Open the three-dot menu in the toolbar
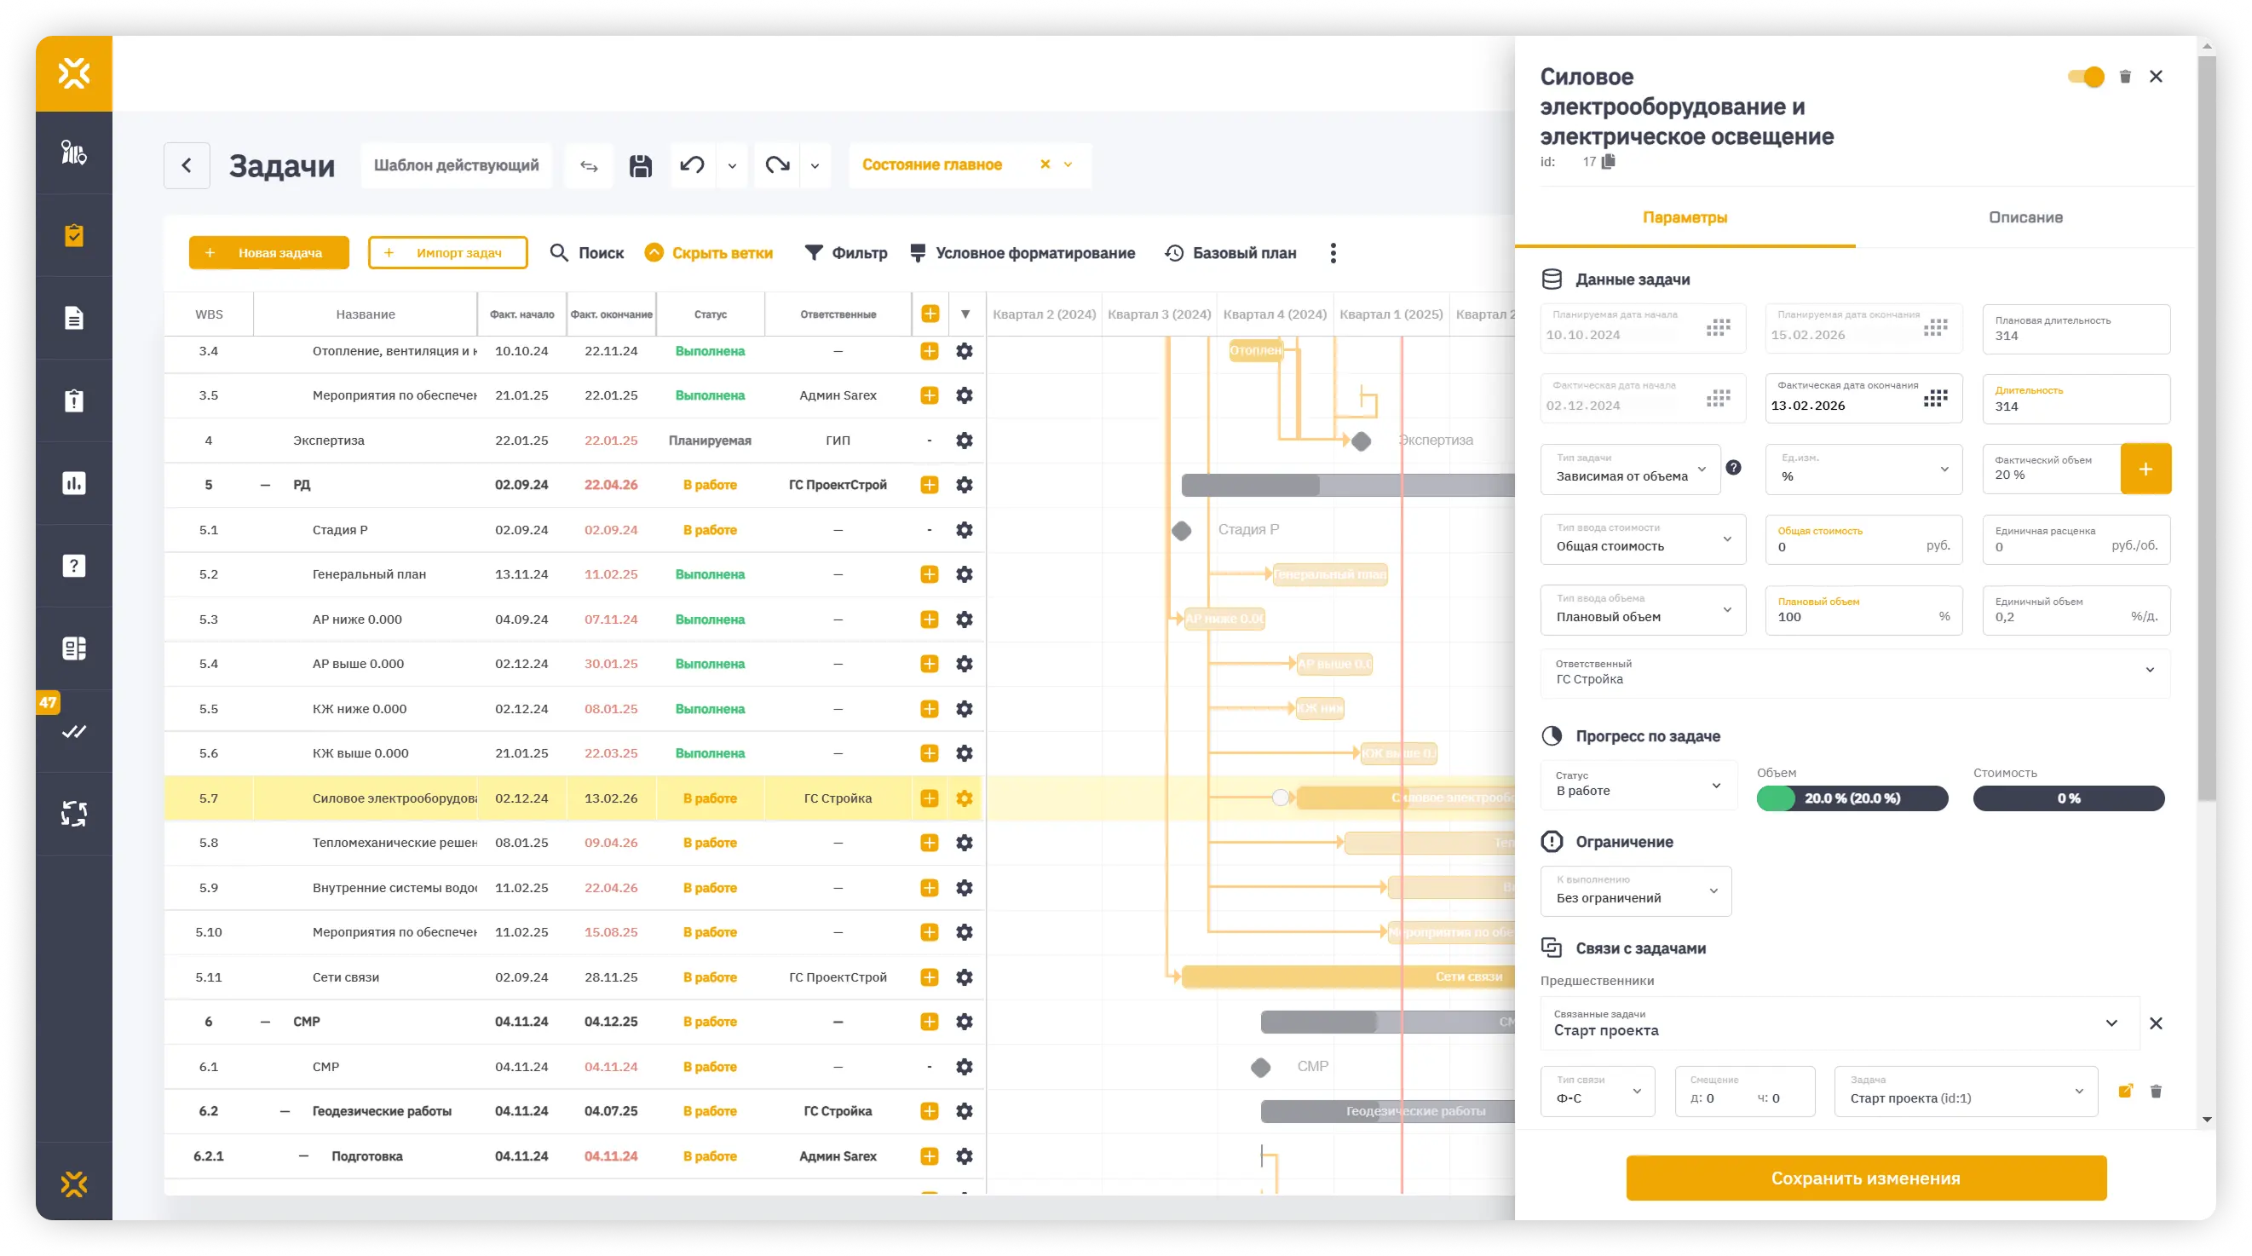The height and width of the screenshot is (1256, 2252). tap(1333, 252)
